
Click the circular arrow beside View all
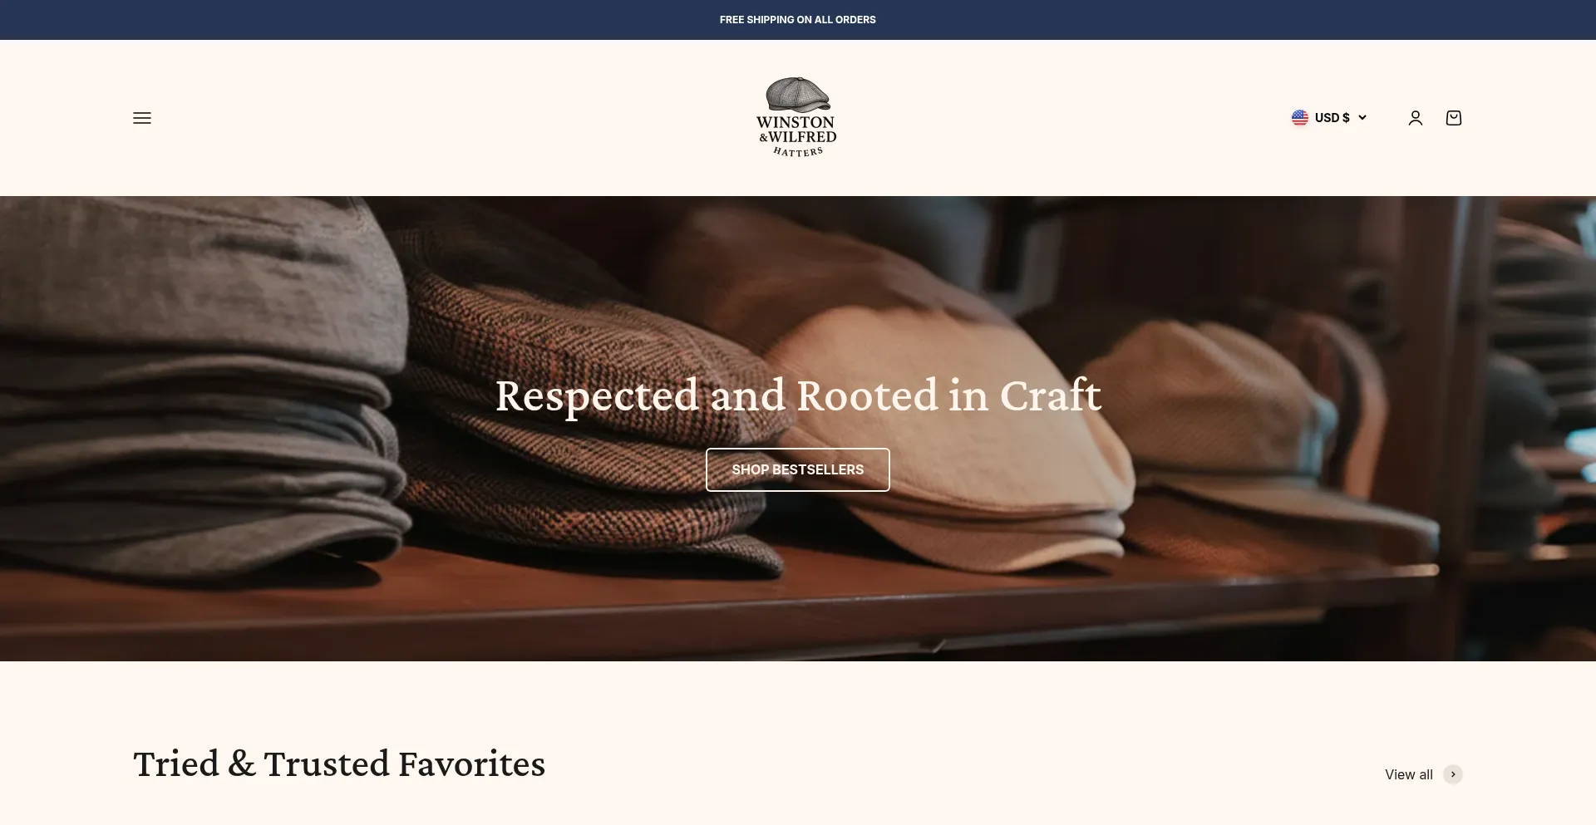click(1452, 774)
